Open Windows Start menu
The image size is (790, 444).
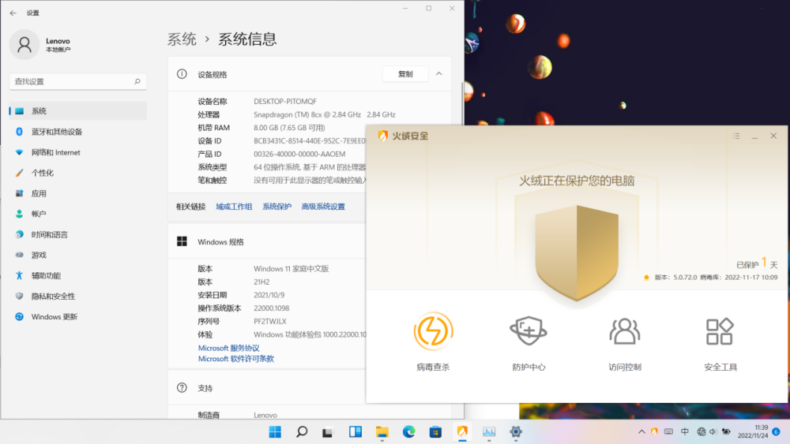point(275,432)
